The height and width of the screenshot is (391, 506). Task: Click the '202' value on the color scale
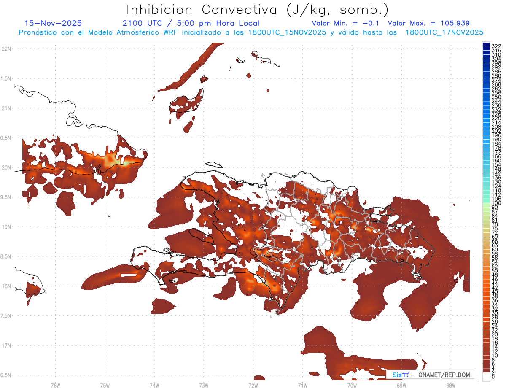(496, 131)
